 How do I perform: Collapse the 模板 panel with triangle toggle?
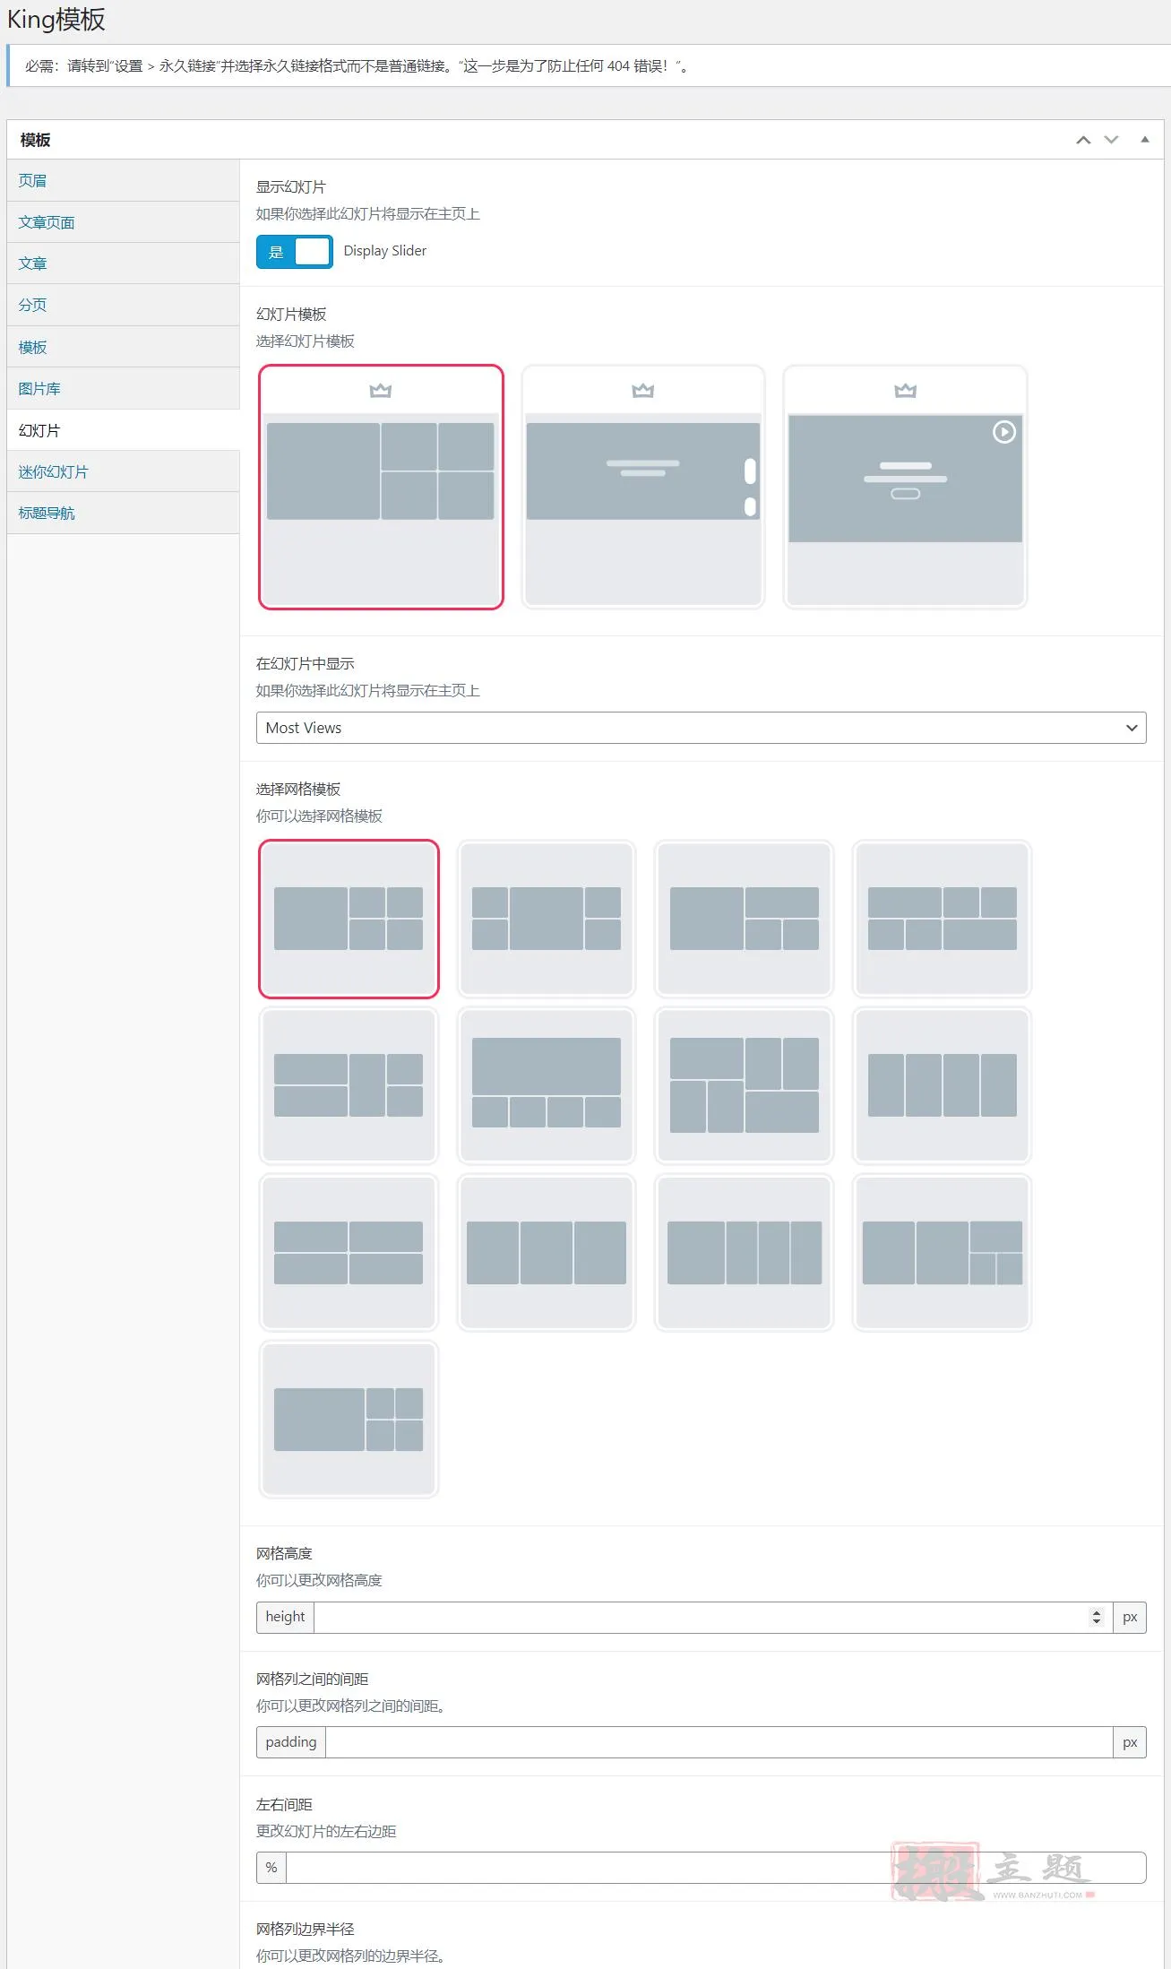(x=1144, y=140)
